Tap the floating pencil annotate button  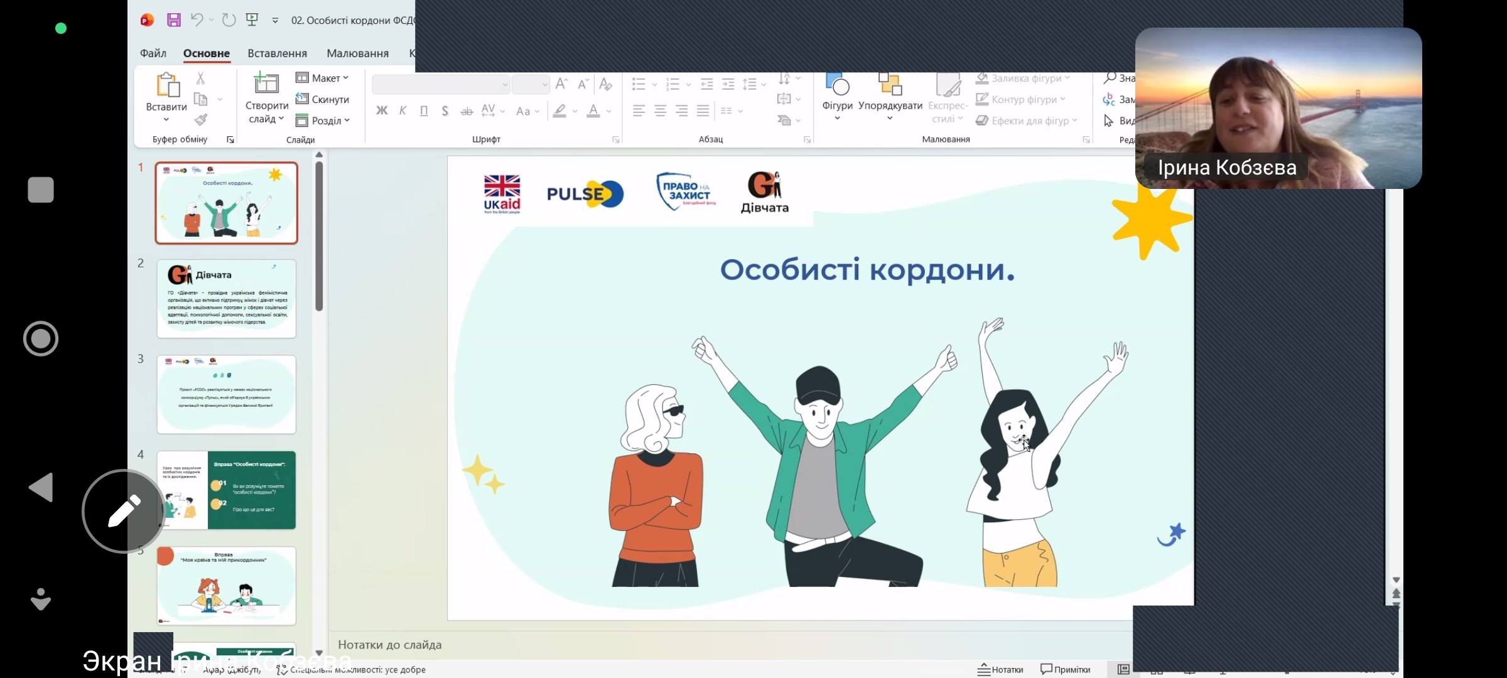[124, 511]
